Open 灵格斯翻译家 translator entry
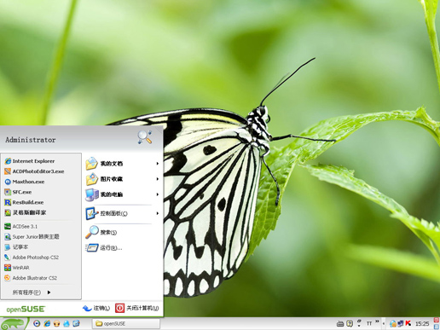The width and height of the screenshot is (440, 330). [x=25, y=212]
